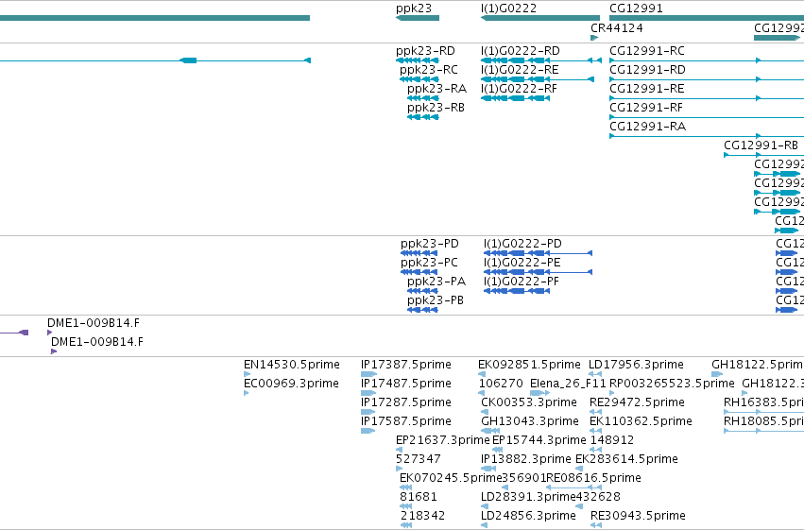Select the 432628 feature label
Screen dimensions: 804x530
click(598, 497)
